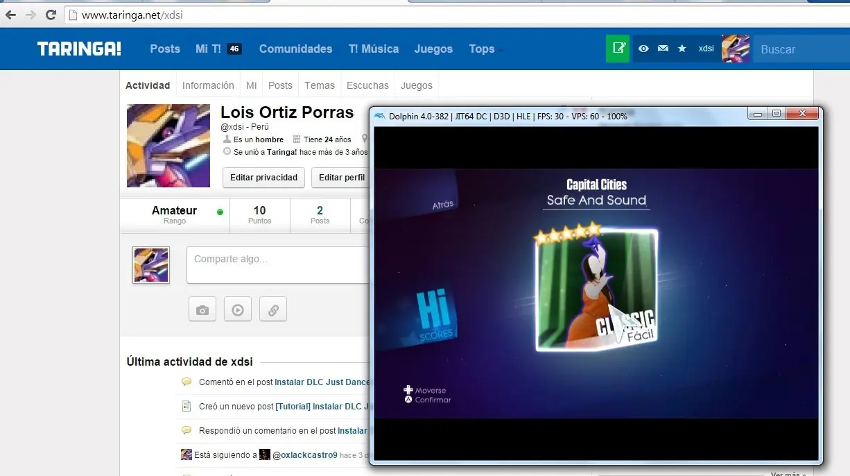
Task: Open T! Música in the navigation
Action: (374, 49)
